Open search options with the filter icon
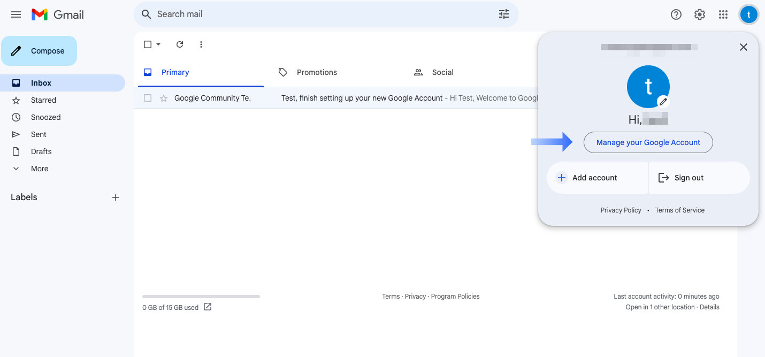Viewport: 765px width, 357px height. 503,14
